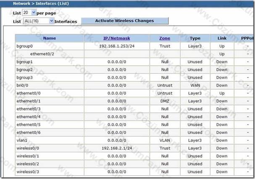Viewport: 255px width, 179px height.
Task: Click the Untrust zone of ethernet0/0
Action: pyautogui.click(x=165, y=93)
